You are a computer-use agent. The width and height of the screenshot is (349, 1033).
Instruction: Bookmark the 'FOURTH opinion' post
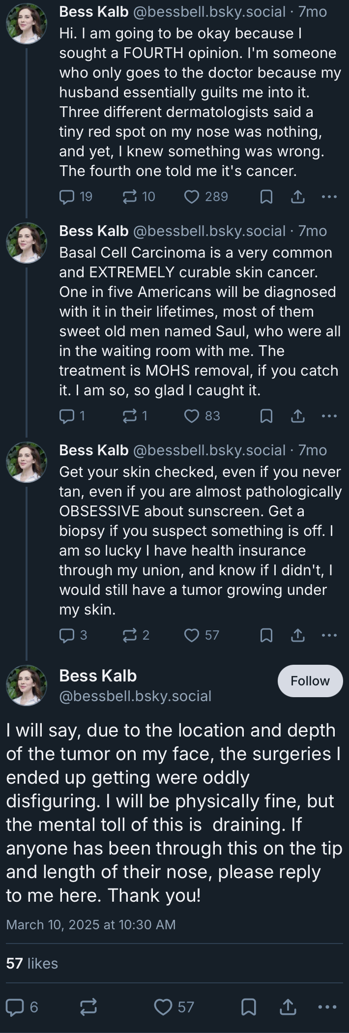266,197
